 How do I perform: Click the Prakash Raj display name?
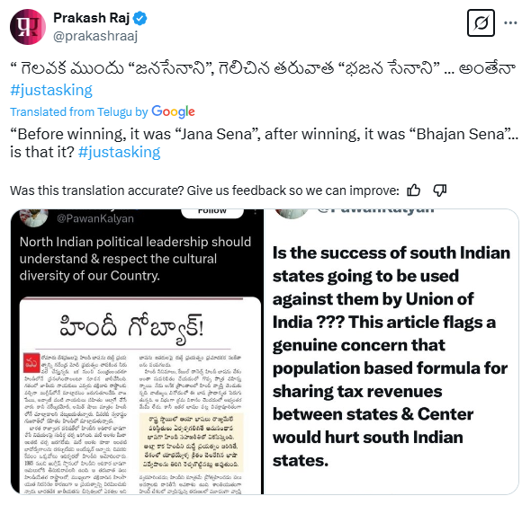[x=92, y=18]
